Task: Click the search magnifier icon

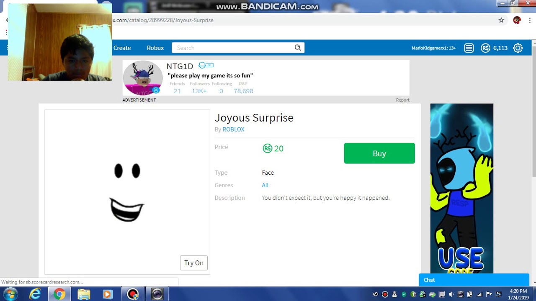Action: point(298,48)
